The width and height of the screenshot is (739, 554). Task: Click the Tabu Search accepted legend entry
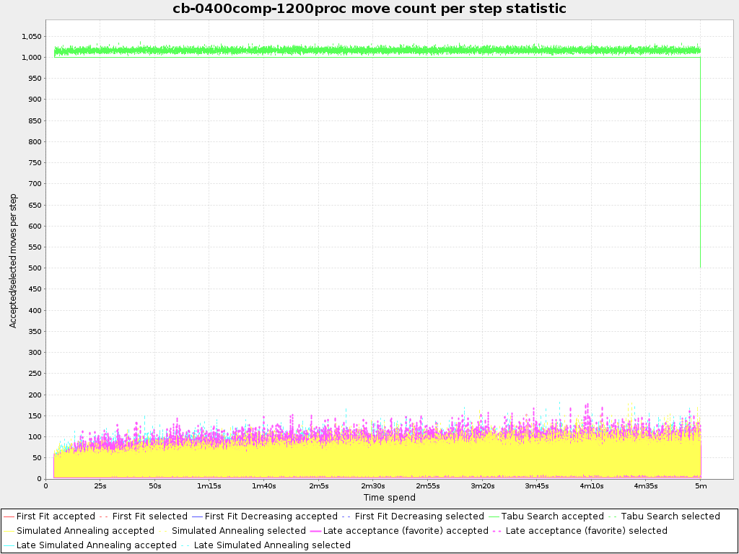[553, 516]
